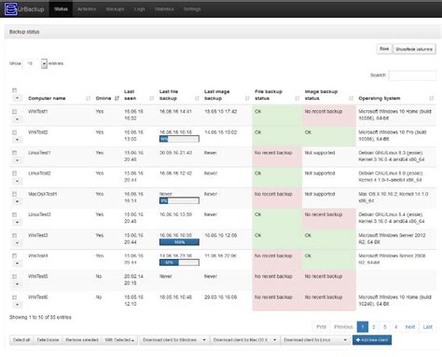Go to the Next page link
This screenshot has height=357, width=442.
click(x=410, y=327)
